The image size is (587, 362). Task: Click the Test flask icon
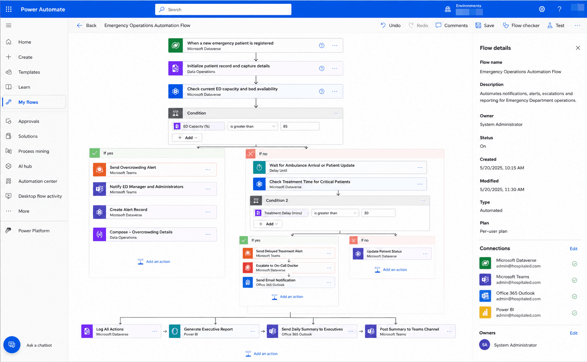coord(550,25)
